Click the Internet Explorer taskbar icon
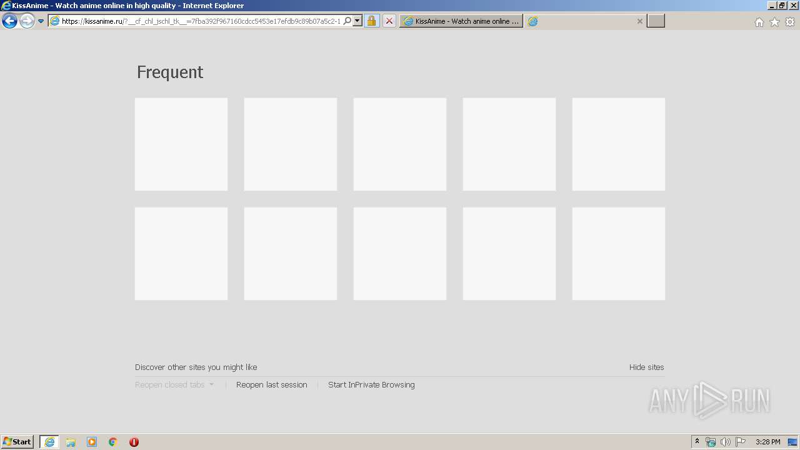Viewport: 800px width, 450px height. 49,442
